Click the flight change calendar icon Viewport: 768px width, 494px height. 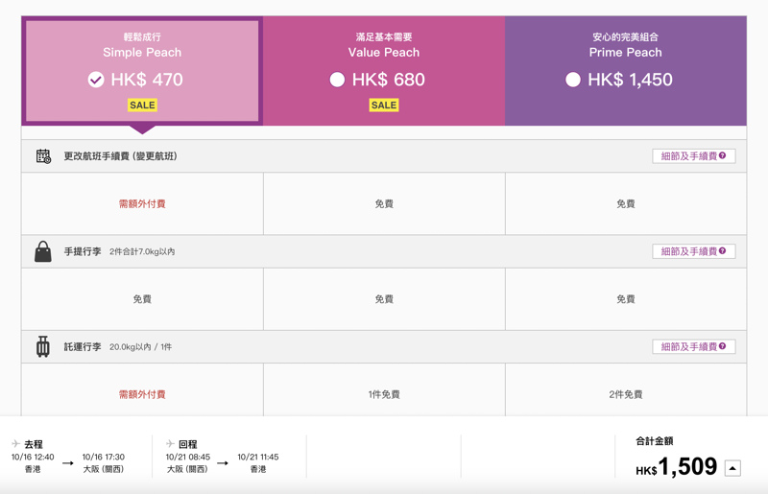coord(43,156)
